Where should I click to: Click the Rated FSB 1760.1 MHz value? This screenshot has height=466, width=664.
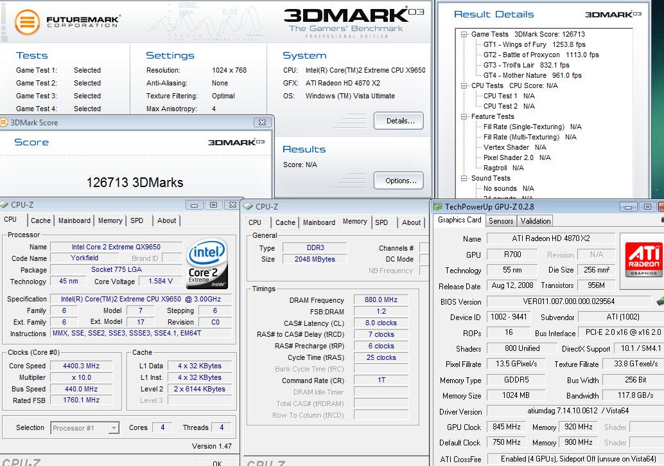tap(82, 400)
